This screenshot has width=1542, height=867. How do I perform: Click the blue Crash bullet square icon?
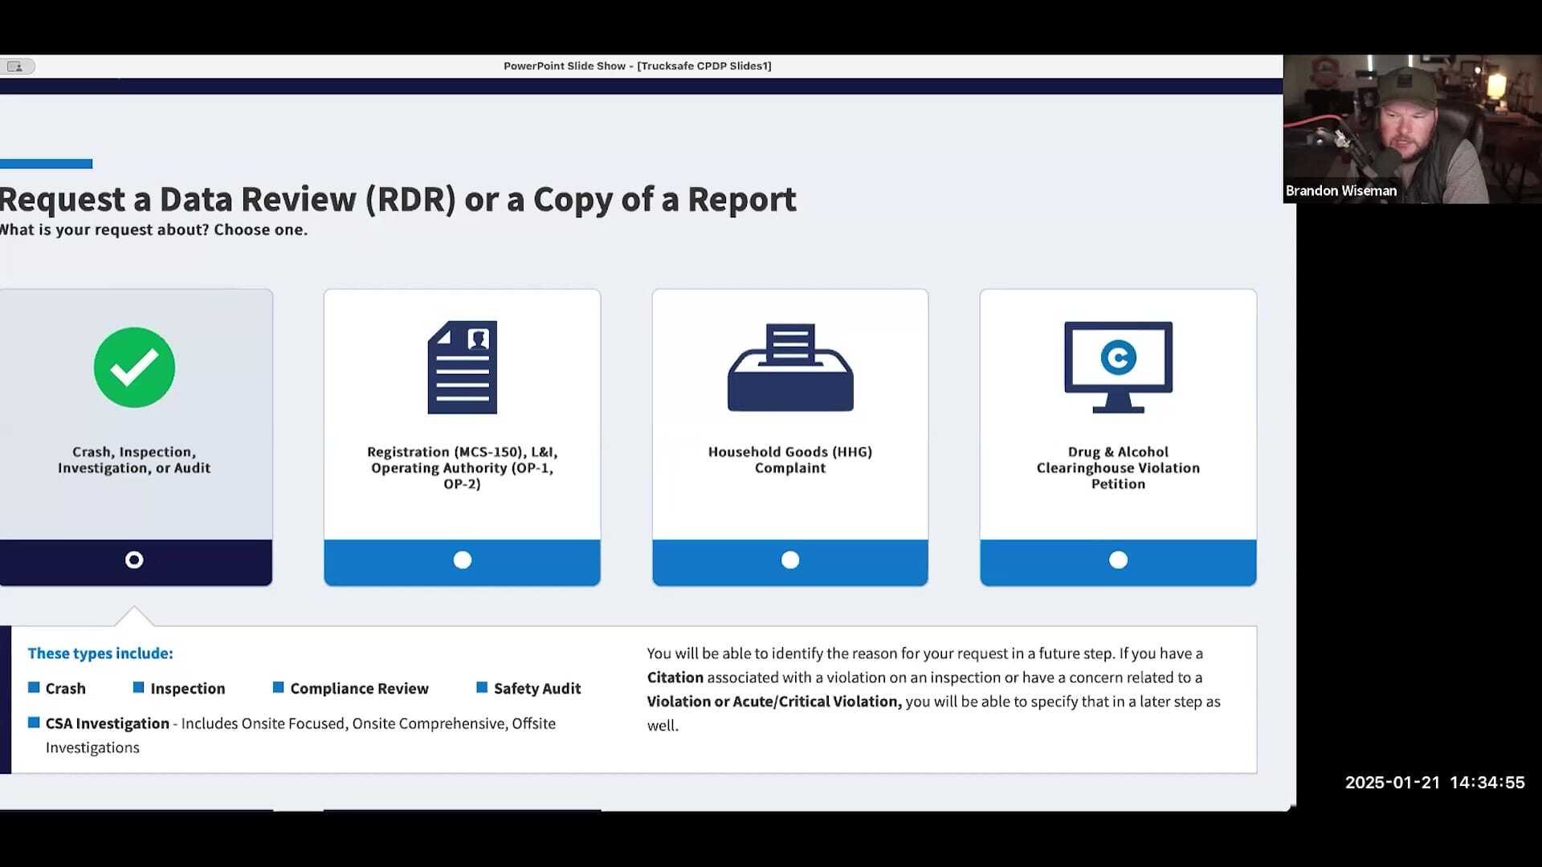coord(33,687)
